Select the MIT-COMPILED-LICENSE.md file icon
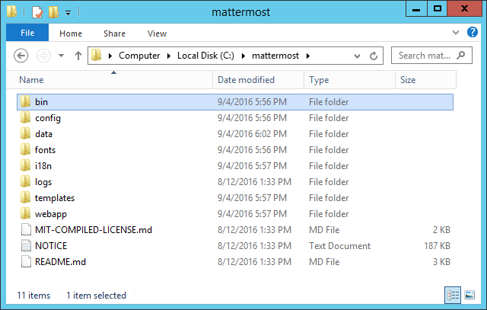The image size is (487, 310). (x=26, y=230)
